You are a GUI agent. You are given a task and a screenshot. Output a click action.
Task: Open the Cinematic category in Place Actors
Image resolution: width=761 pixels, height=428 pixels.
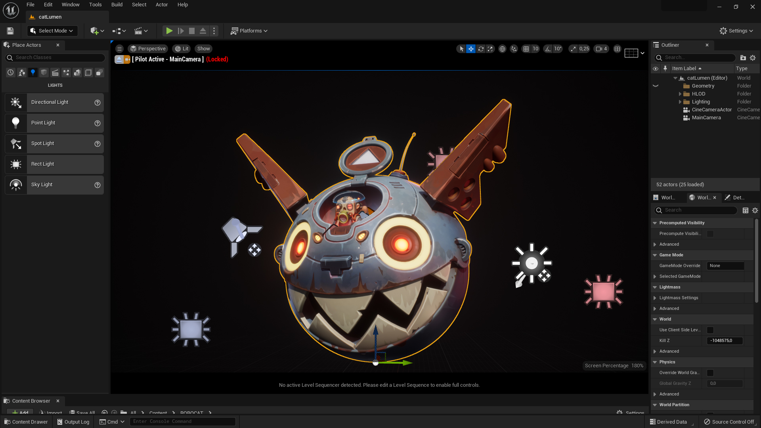(55, 73)
